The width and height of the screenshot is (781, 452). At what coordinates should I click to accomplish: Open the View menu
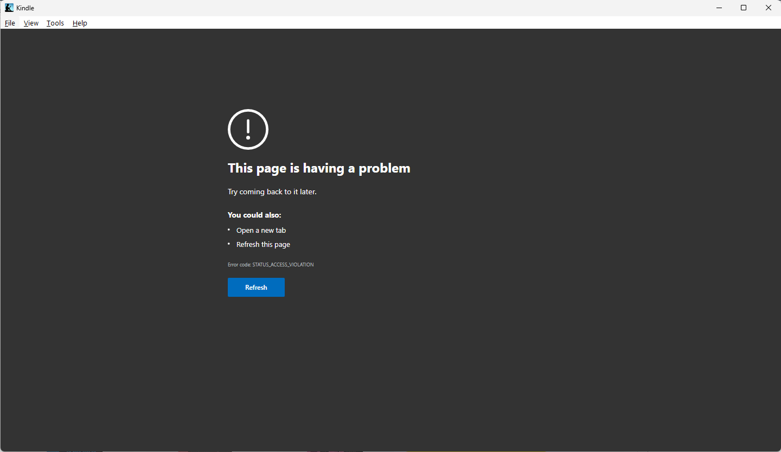pos(30,23)
